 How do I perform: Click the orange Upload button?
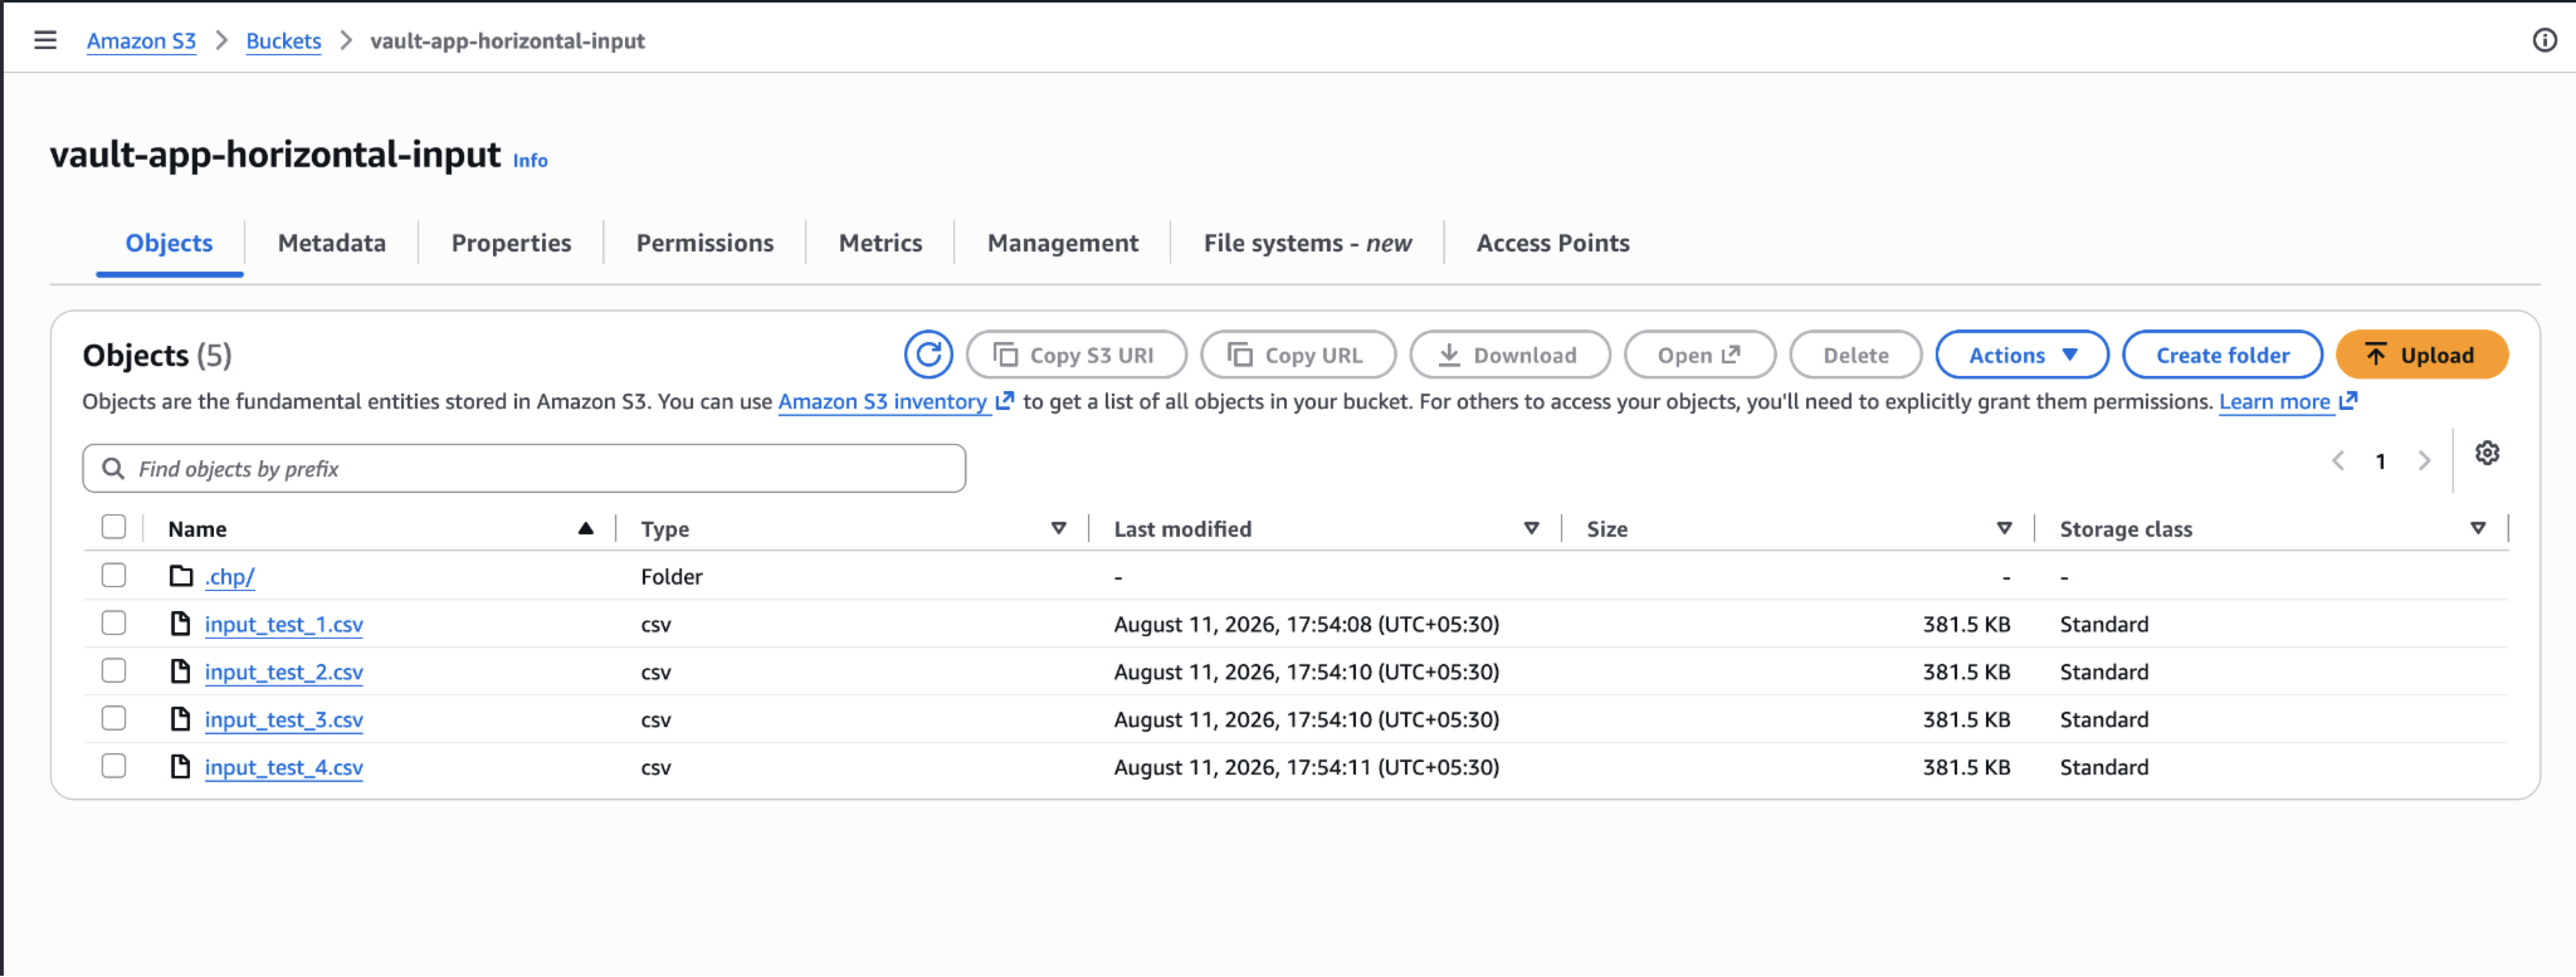(x=2422, y=355)
